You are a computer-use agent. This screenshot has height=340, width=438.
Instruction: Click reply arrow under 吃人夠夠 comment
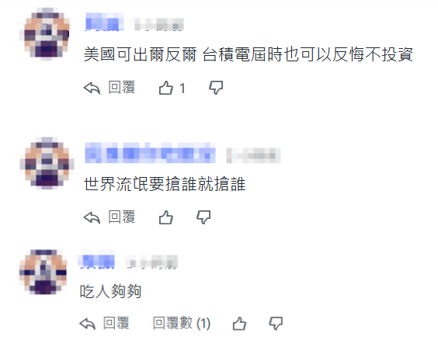(x=88, y=324)
